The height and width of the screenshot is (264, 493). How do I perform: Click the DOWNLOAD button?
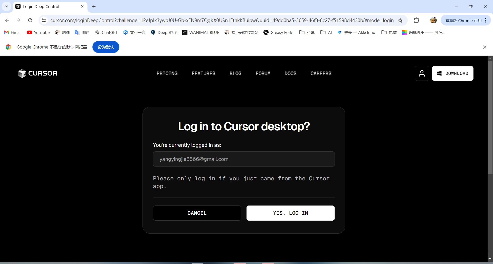(x=453, y=73)
